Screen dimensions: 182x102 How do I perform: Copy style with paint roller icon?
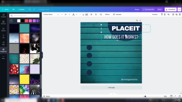point(162,14)
